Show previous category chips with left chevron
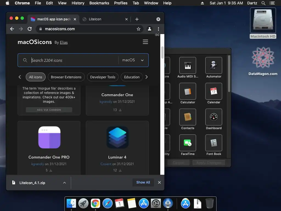The height and width of the screenshot is (211, 281). point(20,77)
